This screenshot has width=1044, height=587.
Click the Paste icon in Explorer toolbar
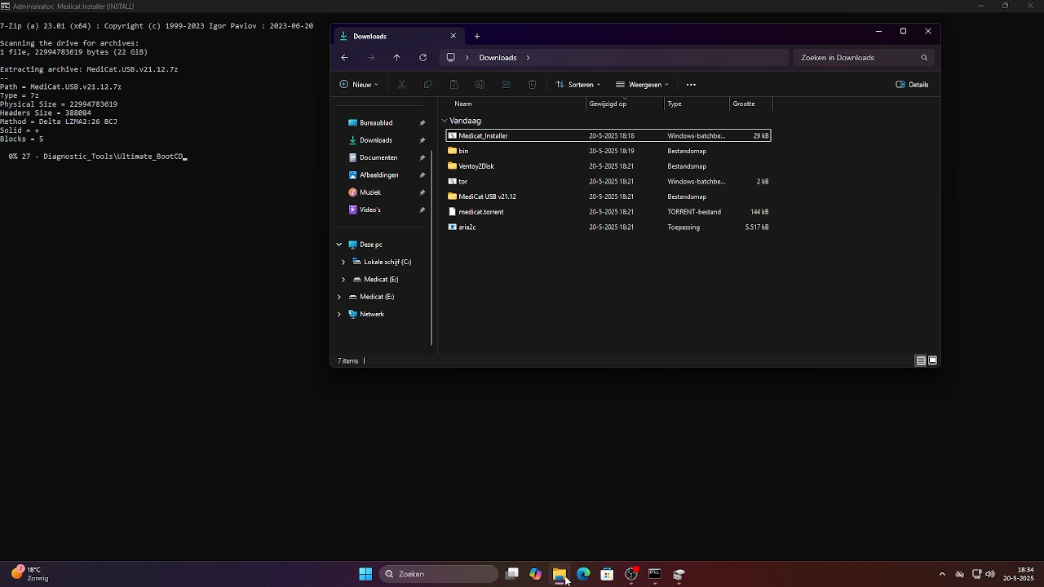(x=453, y=85)
